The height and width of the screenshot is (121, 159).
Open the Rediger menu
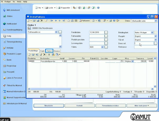pos(8,2)
